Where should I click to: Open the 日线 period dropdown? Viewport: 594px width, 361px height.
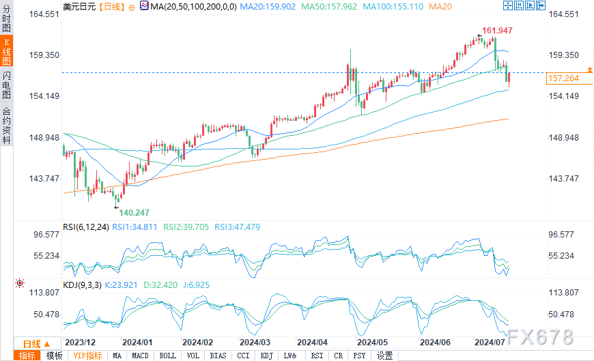37,343
